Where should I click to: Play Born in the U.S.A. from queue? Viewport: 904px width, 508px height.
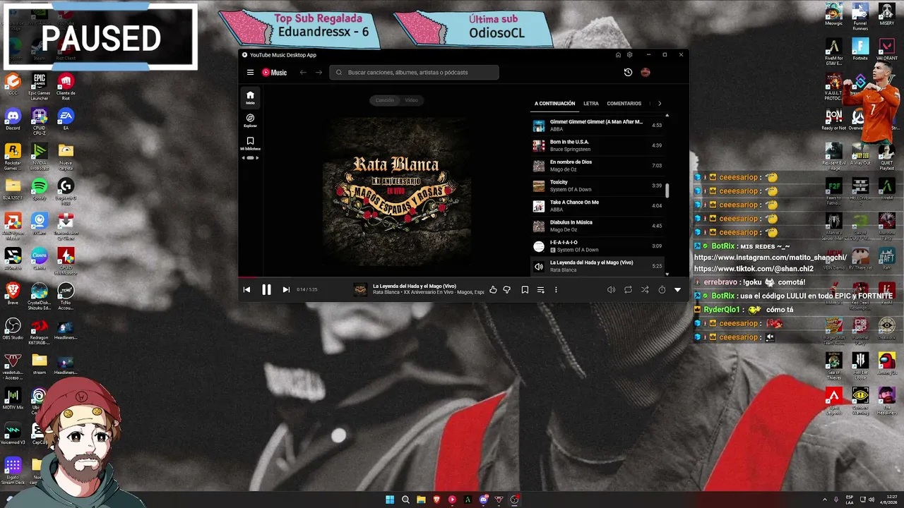[x=597, y=145]
